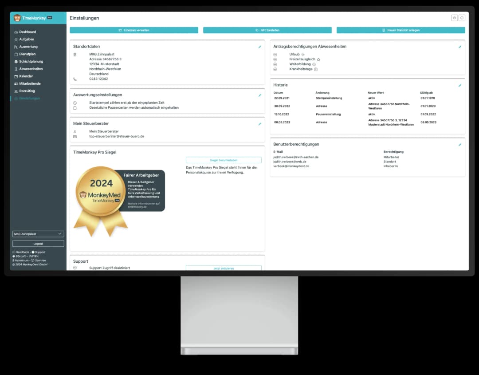
Task: Go to Auswertung in sidebar
Action: pyautogui.click(x=28, y=47)
